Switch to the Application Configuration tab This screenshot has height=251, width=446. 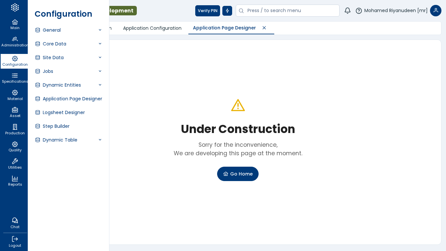pos(152,28)
